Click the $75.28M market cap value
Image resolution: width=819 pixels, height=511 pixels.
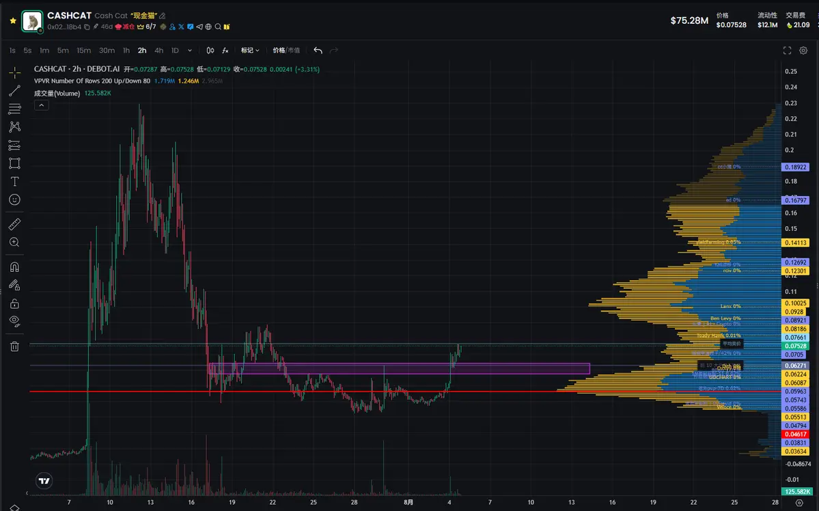pos(689,20)
